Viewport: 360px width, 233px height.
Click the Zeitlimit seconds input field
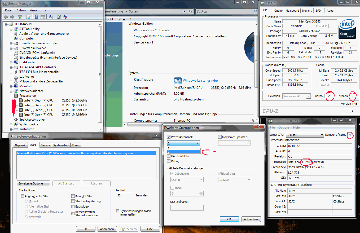(x=125, y=195)
